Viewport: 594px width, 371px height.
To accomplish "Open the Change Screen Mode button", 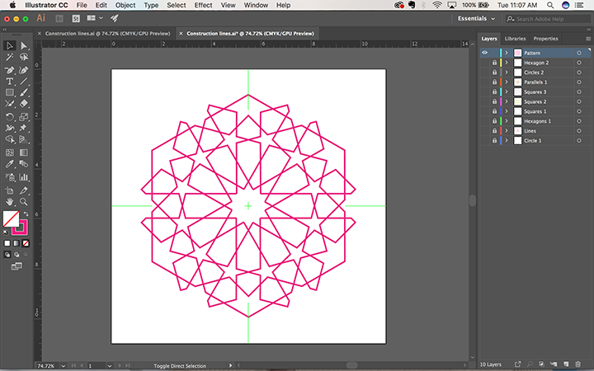I will (16, 267).
